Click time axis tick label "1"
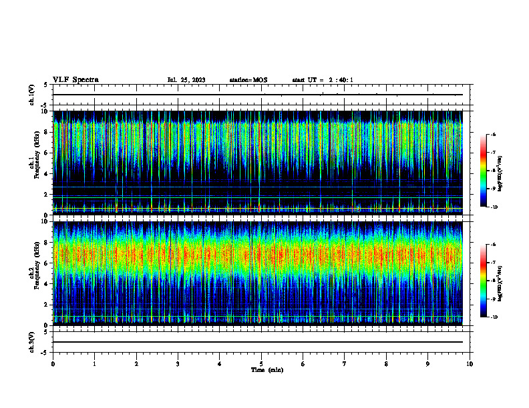This screenshot has width=529, height=408. click(94, 364)
